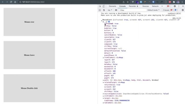
Task: Open the browser profile avatar
Action: pyautogui.click(x=178, y=2)
